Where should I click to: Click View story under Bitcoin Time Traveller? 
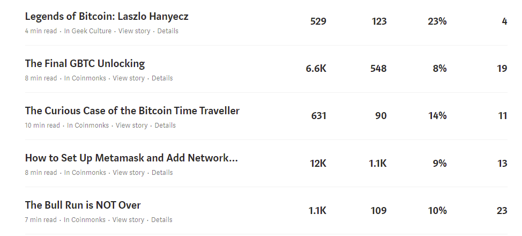tap(131, 126)
